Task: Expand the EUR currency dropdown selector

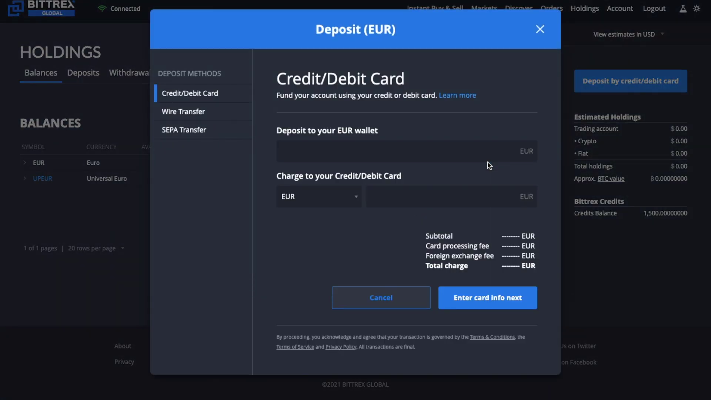Action: click(x=318, y=196)
